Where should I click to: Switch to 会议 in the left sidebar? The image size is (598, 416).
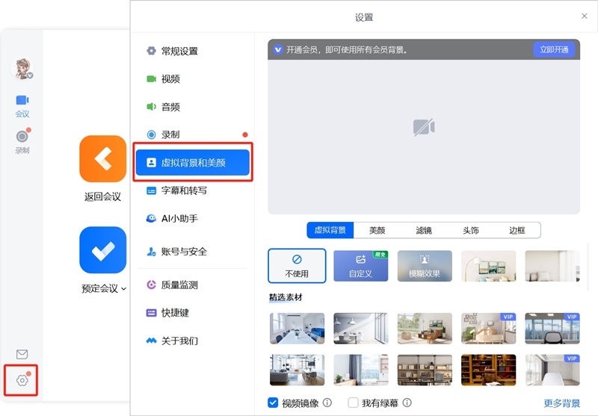[x=22, y=106]
